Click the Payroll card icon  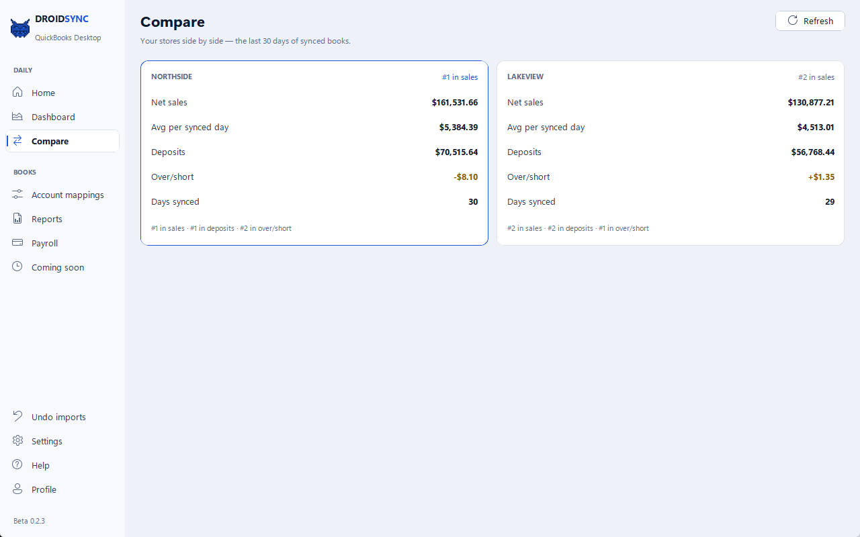click(17, 243)
